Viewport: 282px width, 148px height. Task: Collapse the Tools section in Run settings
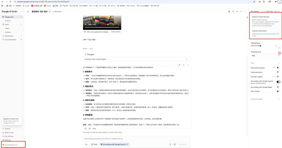point(279,63)
